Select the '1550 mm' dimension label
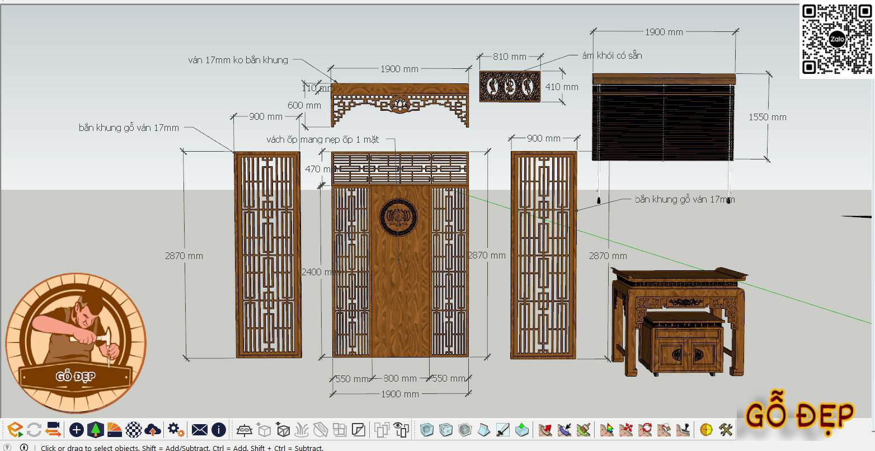875x451 pixels. click(x=768, y=117)
